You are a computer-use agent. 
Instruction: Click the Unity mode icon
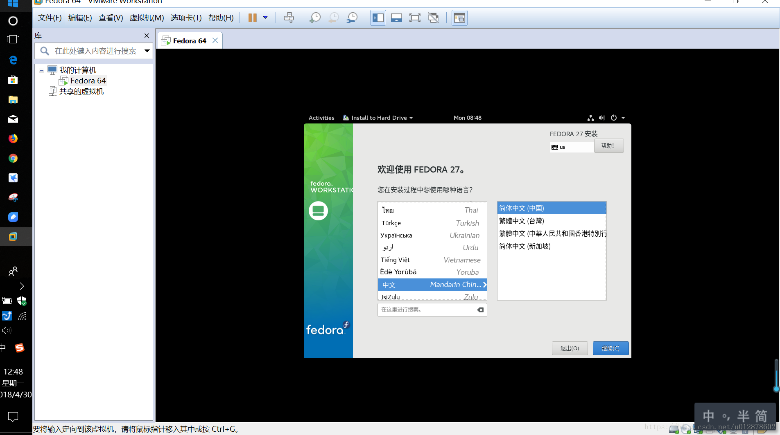coord(433,18)
